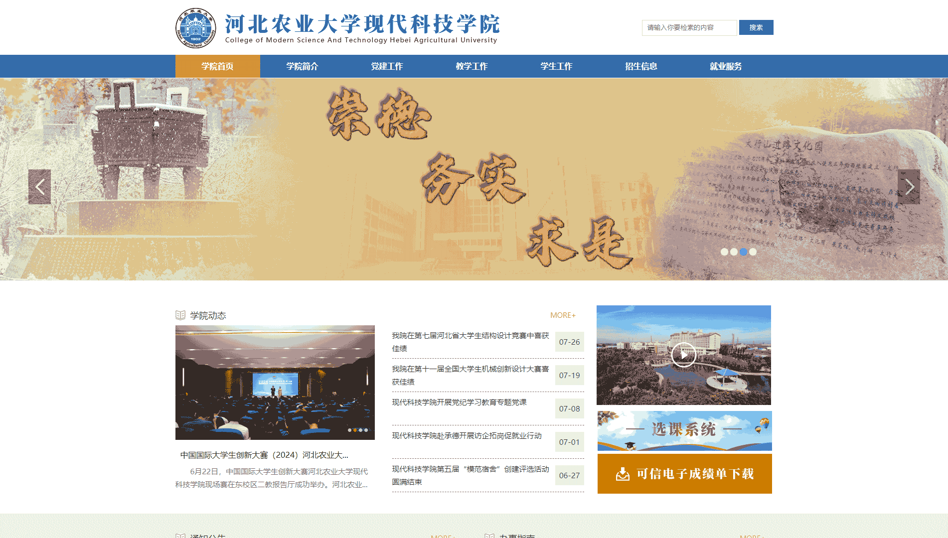Click the 学院动态 section heading
The width and height of the screenshot is (948, 538).
pyautogui.click(x=208, y=315)
